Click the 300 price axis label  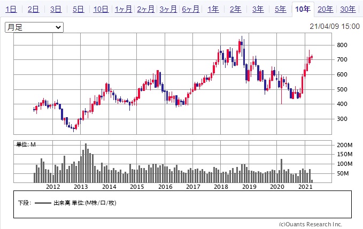(x=342, y=119)
